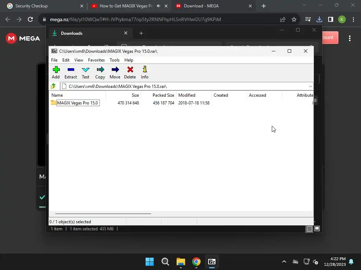Open Chrome from the taskbar

click(196, 262)
